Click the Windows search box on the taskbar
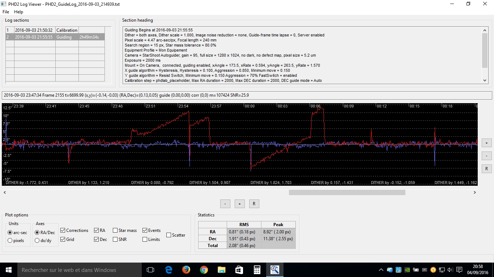This screenshot has height=277, width=494. tap(80, 270)
